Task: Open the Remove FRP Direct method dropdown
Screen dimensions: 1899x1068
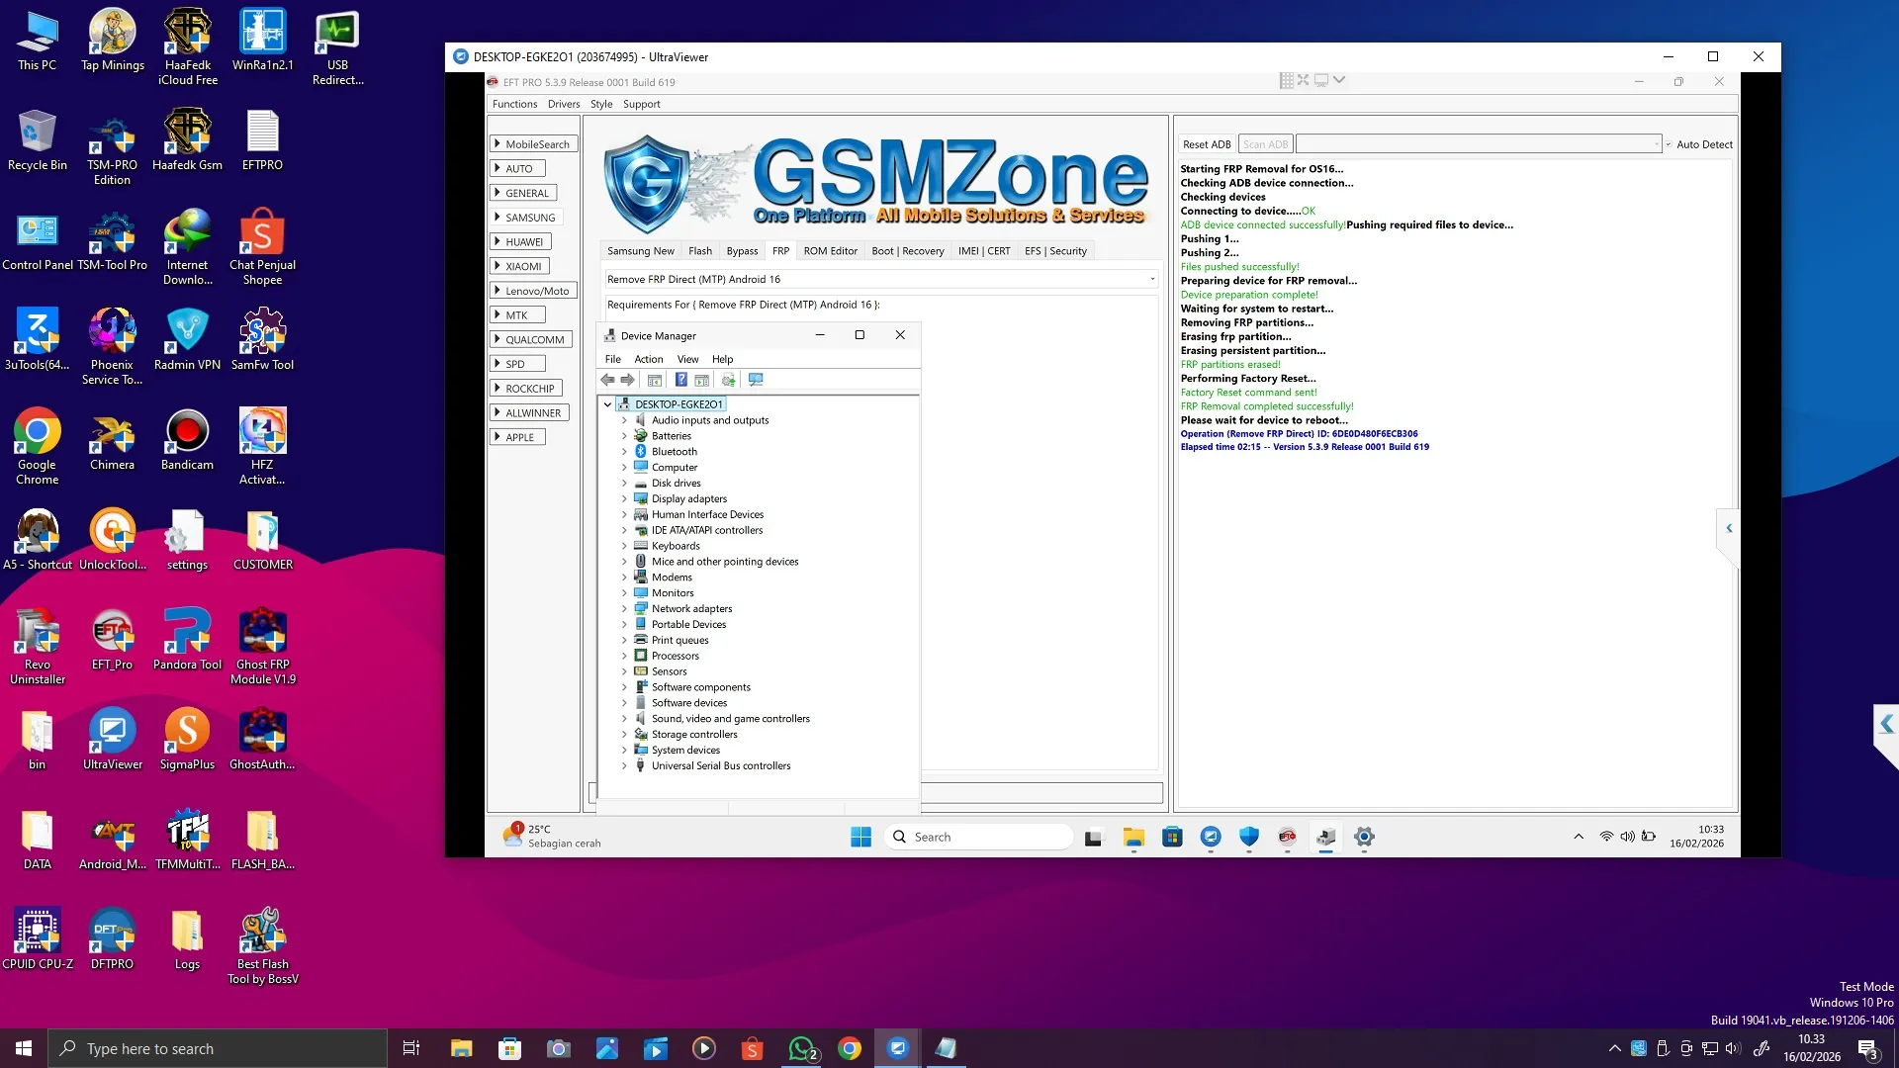Action: [x=1152, y=280]
